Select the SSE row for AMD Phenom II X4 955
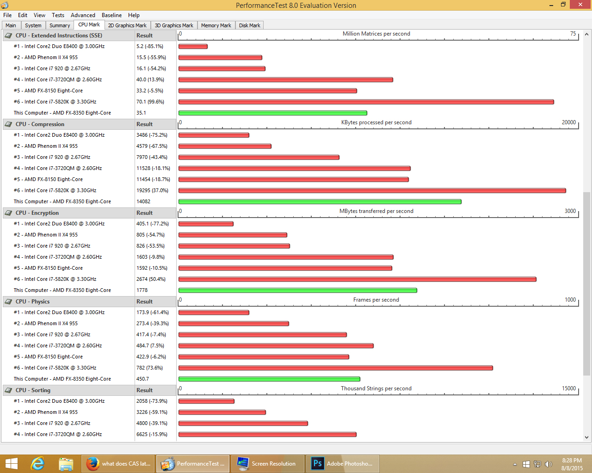This screenshot has width=592, height=473. pyautogui.click(x=46, y=57)
